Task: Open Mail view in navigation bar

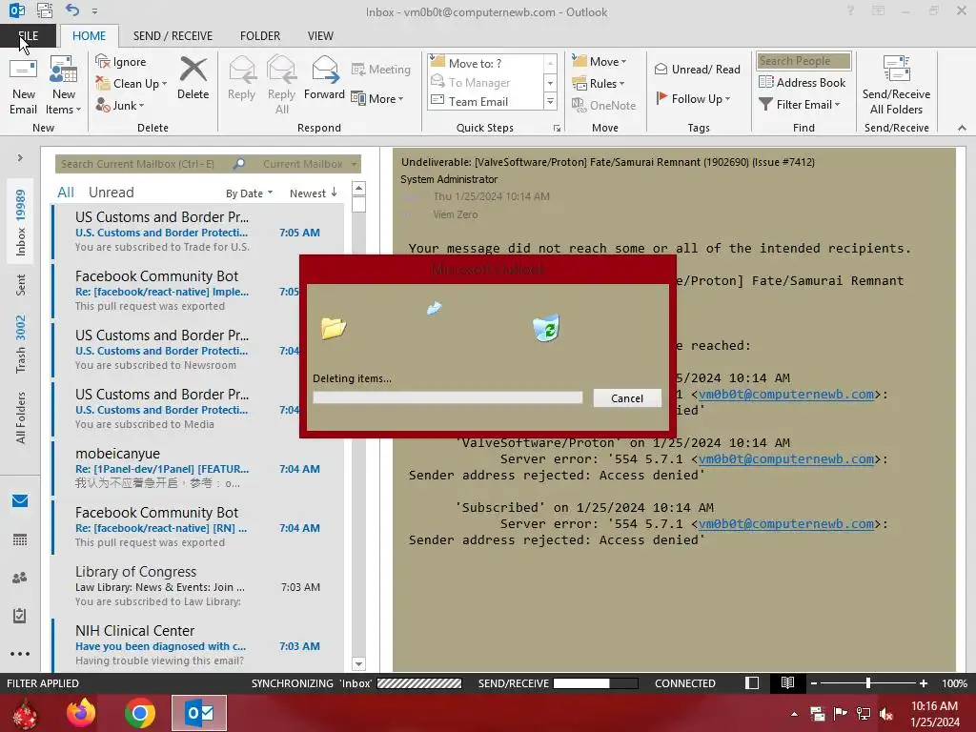Action: (x=20, y=500)
